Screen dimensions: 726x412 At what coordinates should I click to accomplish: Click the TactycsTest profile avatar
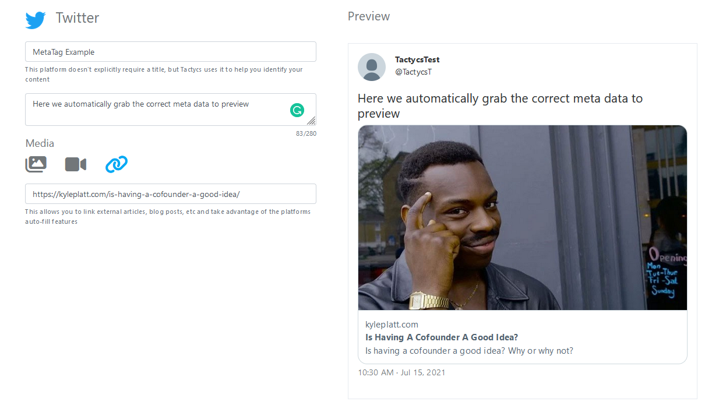pos(372,67)
